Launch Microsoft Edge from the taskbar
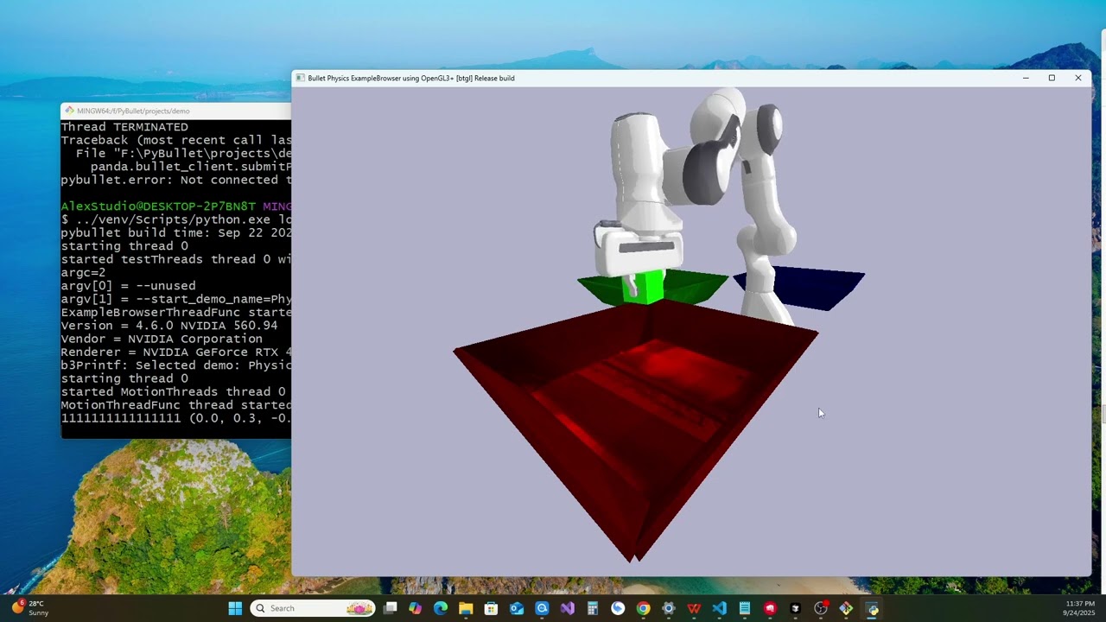The height and width of the screenshot is (622, 1106). pyautogui.click(x=441, y=608)
